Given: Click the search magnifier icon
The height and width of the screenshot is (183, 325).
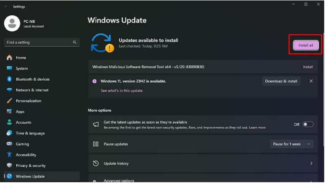Looking at the screenshot, I should pos(75,42).
